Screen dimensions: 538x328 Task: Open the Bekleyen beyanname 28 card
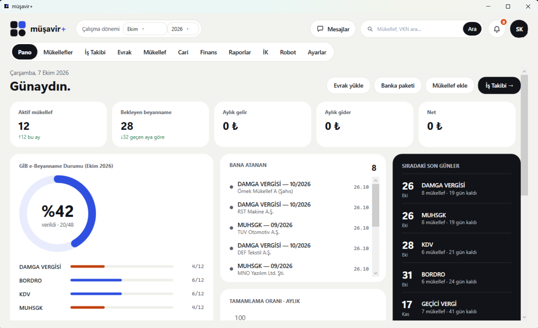161,124
